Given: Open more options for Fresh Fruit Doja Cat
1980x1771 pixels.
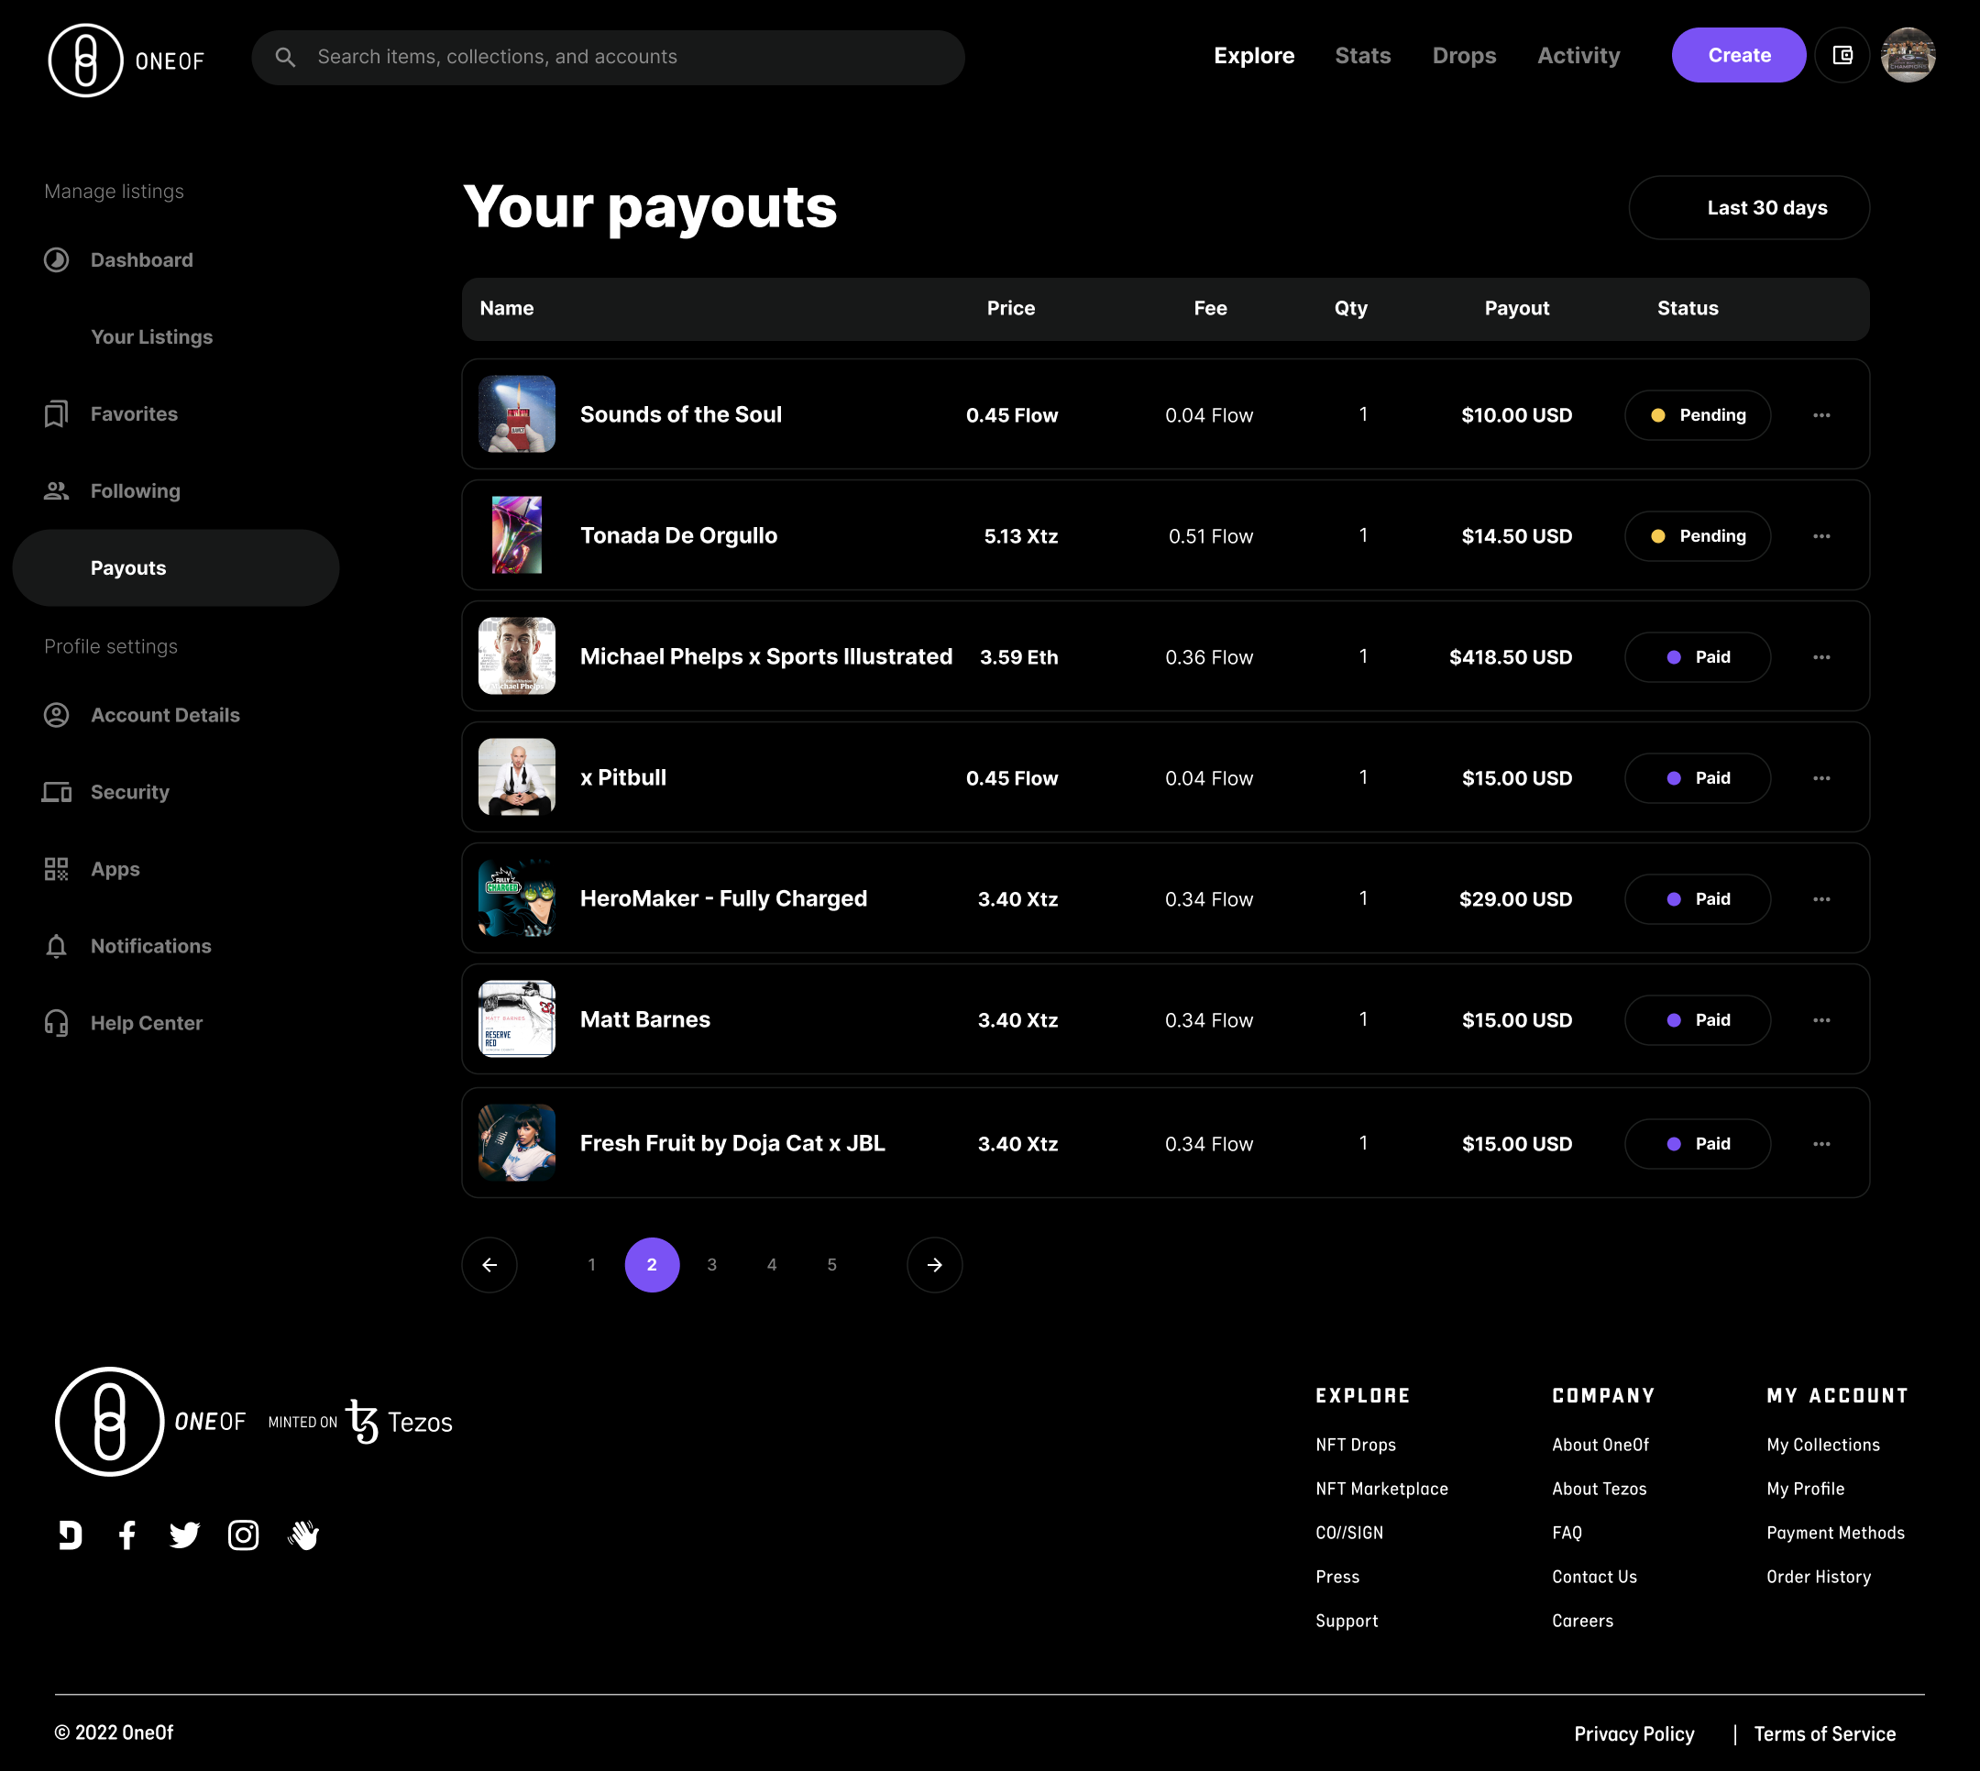Looking at the screenshot, I should point(1821,1143).
